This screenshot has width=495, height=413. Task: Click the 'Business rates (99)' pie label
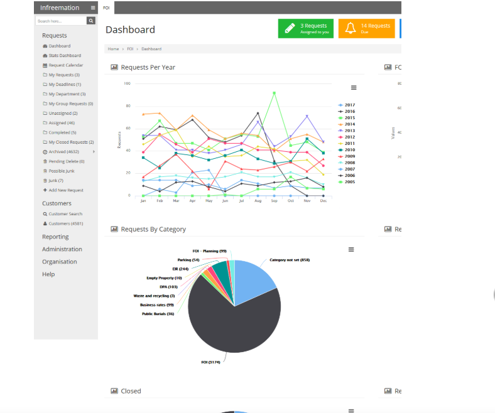coord(157,305)
